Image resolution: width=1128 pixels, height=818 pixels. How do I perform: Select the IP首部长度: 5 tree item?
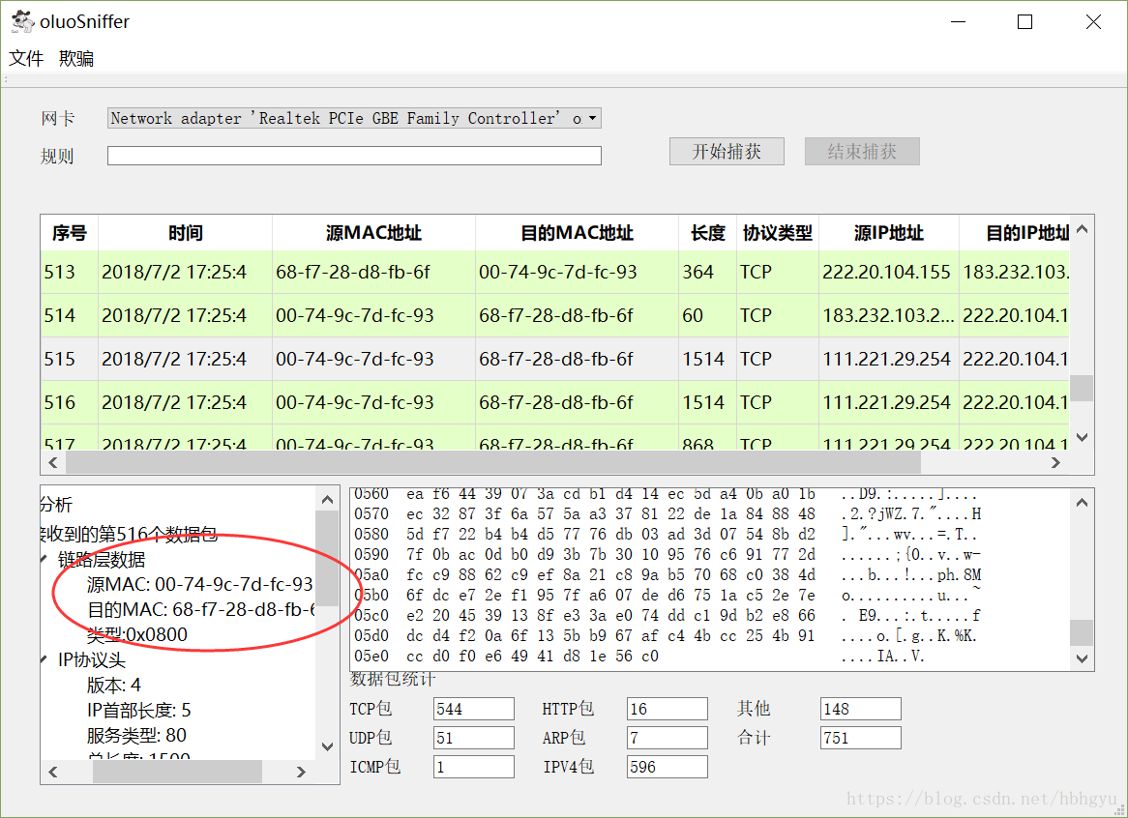coord(139,710)
